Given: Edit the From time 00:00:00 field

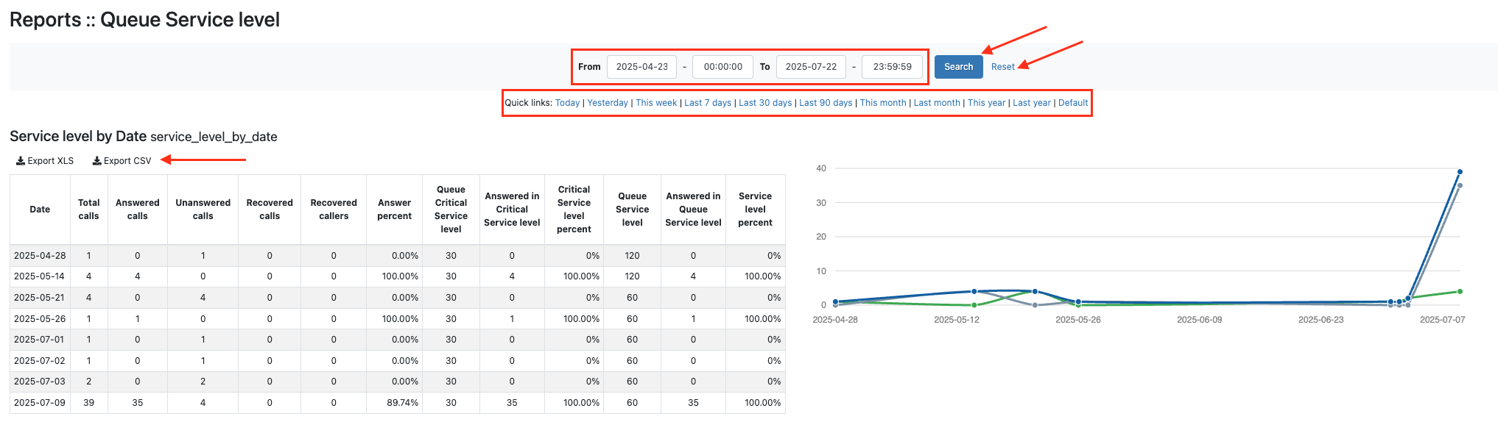Looking at the screenshot, I should (722, 67).
